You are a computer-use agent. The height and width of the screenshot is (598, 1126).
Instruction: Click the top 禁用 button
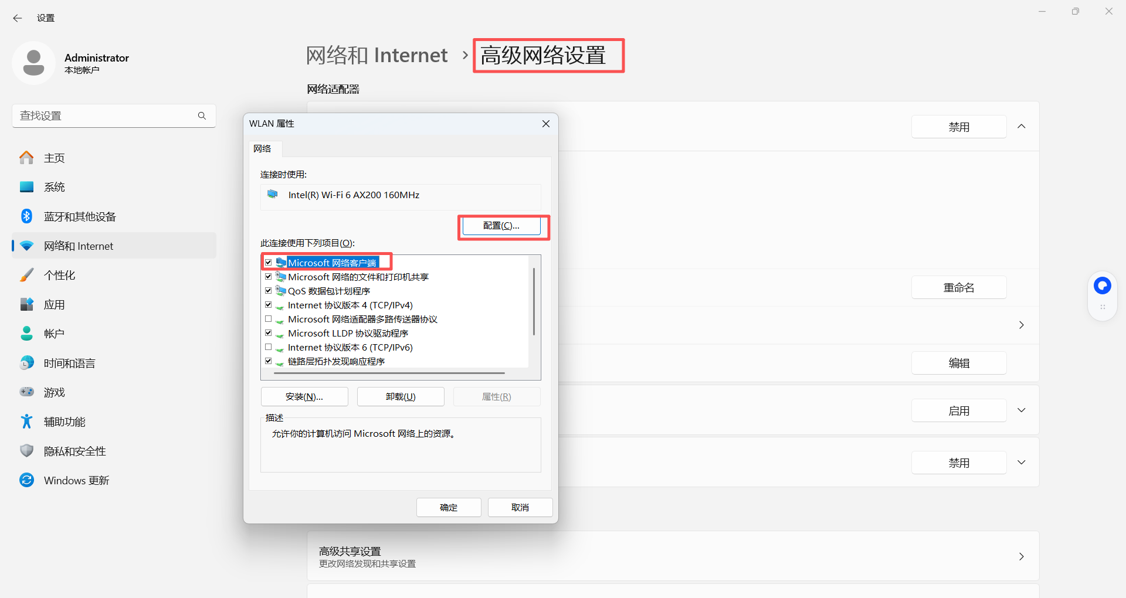click(x=959, y=127)
